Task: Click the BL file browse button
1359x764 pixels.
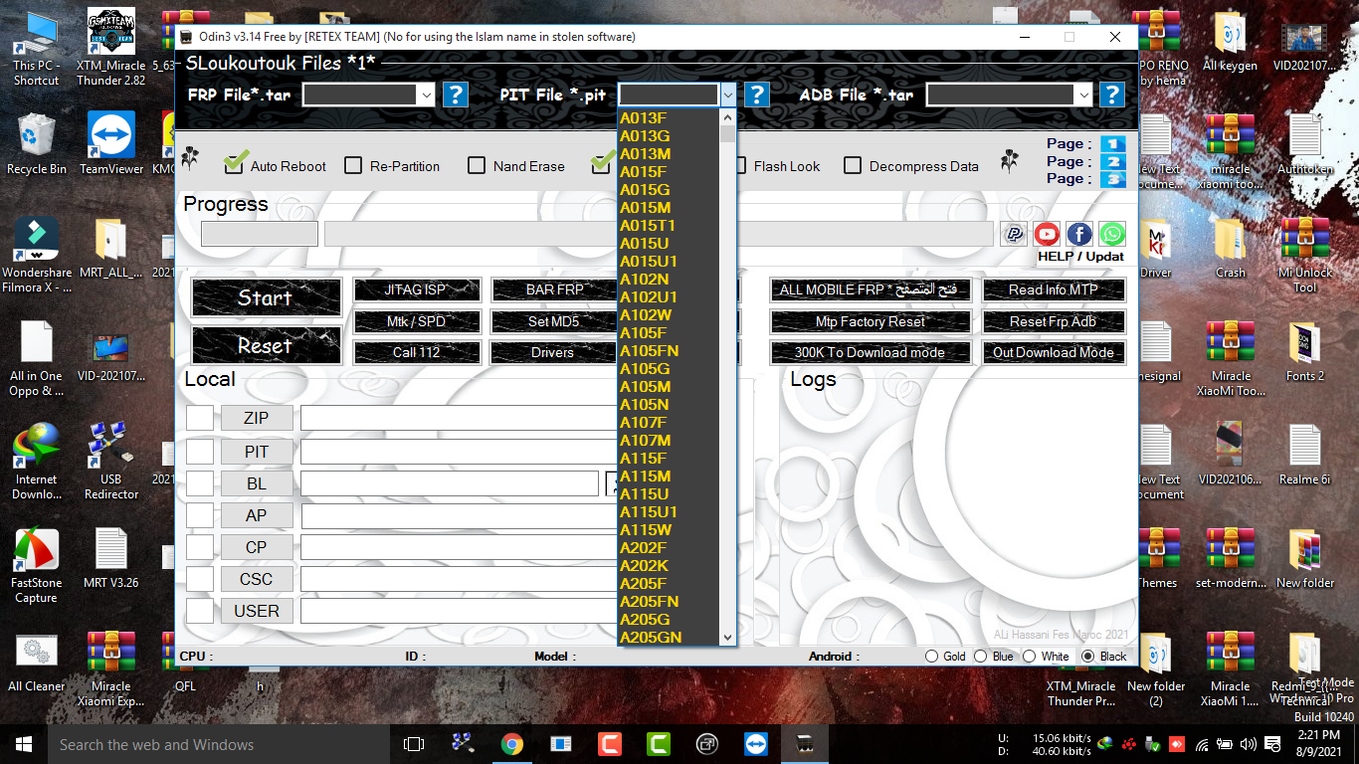Action: 611,483
